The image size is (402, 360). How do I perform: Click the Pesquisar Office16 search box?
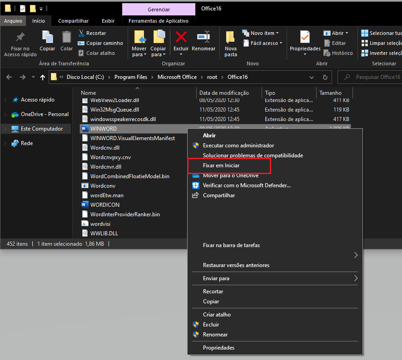(x=371, y=77)
